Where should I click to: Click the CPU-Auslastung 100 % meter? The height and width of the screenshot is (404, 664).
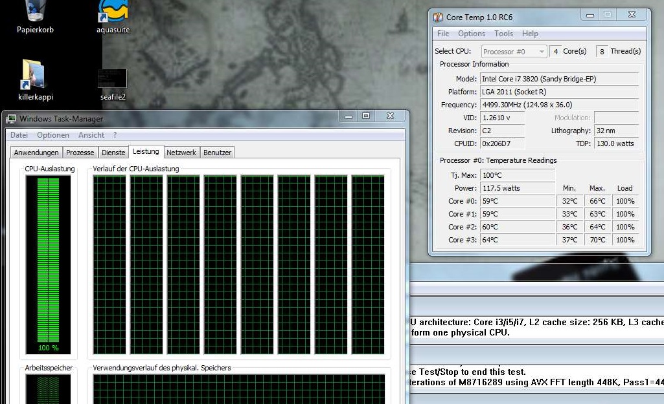49,264
